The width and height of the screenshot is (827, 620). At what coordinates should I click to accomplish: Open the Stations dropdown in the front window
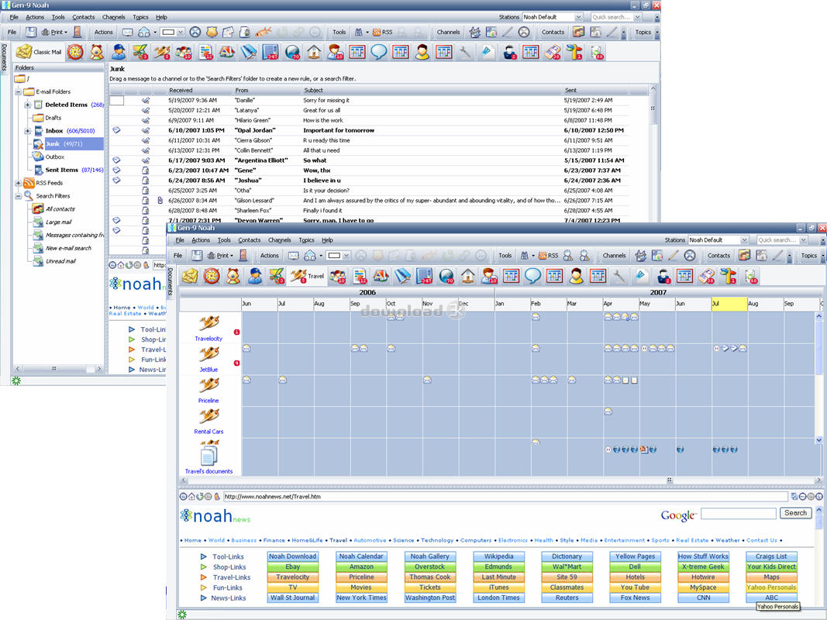pos(744,240)
